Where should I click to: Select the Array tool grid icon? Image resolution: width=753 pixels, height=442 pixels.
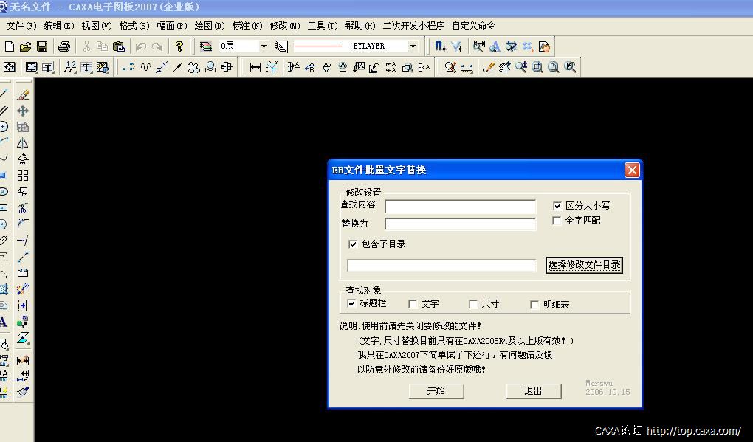click(x=23, y=176)
